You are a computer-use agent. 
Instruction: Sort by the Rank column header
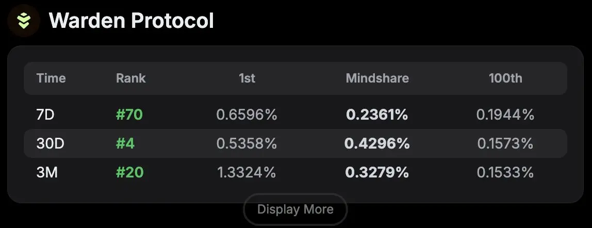130,78
